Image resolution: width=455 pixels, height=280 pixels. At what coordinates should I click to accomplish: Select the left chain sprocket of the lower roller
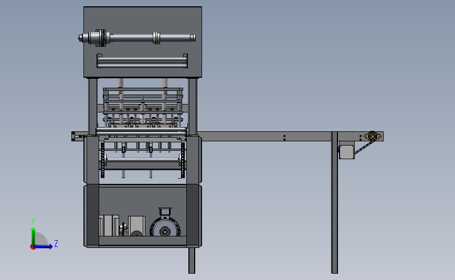click(x=102, y=160)
